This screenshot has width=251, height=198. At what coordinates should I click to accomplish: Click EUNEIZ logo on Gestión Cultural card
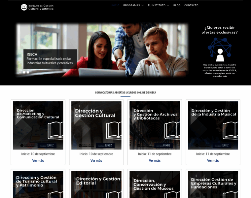[105, 146]
